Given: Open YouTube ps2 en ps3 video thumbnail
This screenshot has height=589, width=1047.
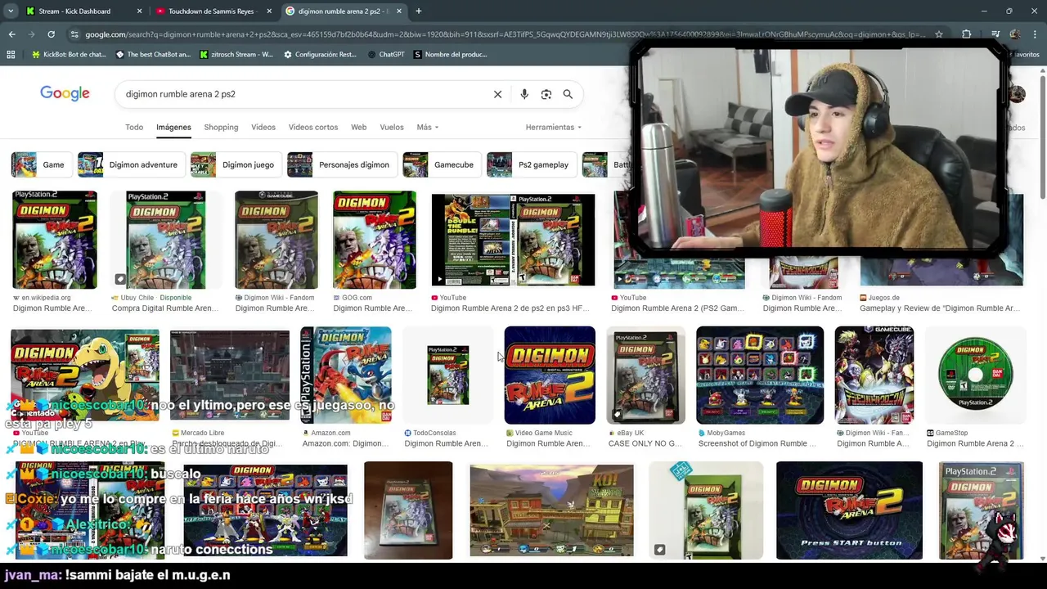Looking at the screenshot, I should [x=513, y=240].
